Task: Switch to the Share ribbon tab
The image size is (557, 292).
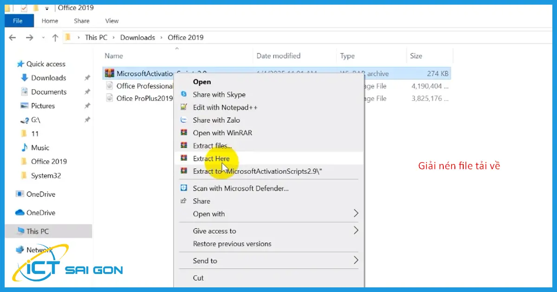Action: tap(82, 21)
